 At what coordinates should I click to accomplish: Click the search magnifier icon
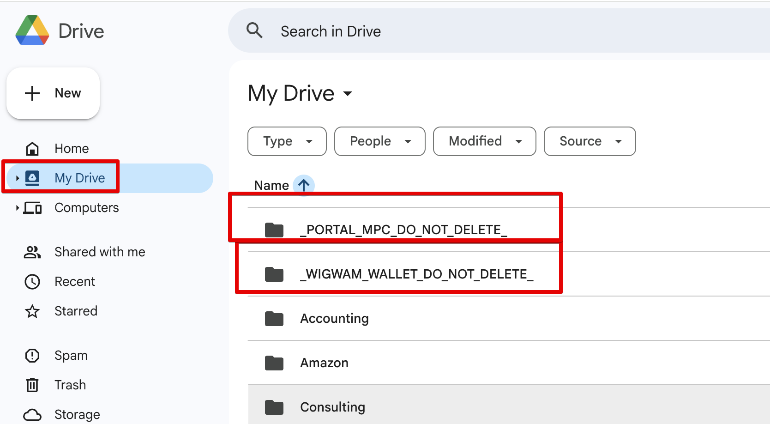(x=254, y=31)
